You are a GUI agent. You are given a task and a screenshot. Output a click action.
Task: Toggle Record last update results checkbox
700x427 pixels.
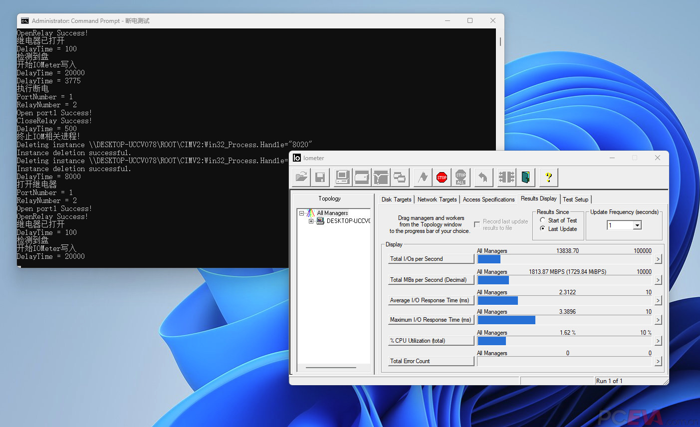click(x=477, y=224)
